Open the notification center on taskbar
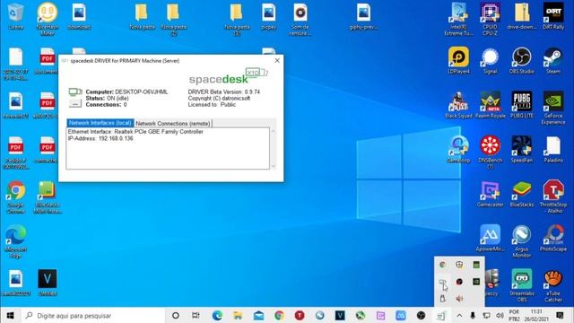This screenshot has width=574, height=323. 560,315
